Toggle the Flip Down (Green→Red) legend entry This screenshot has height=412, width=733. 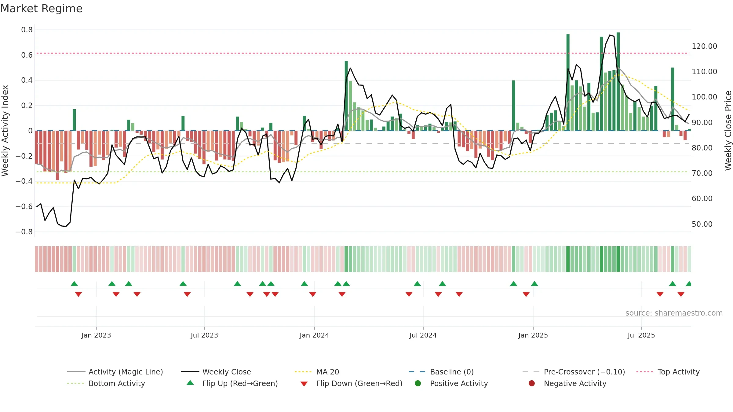(x=351, y=383)
